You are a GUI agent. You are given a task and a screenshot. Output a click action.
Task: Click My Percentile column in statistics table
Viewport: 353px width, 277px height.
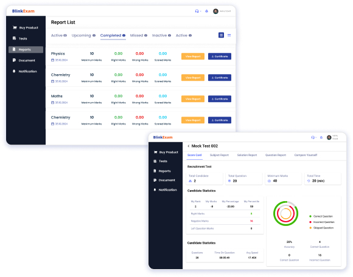click(251, 204)
